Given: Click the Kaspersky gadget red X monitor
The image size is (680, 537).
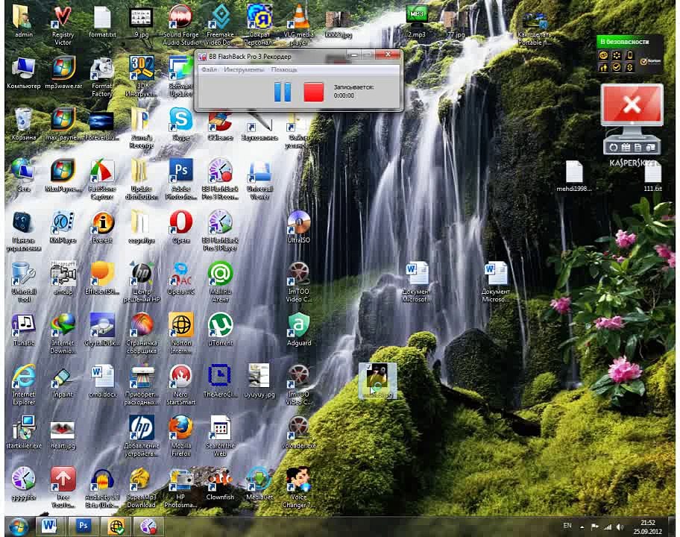Looking at the screenshot, I should (632, 105).
